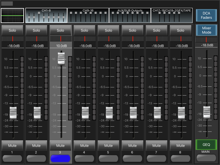
Task: Click the channel 4 pan strip
Action: pyautogui.click(x=85, y=39)
